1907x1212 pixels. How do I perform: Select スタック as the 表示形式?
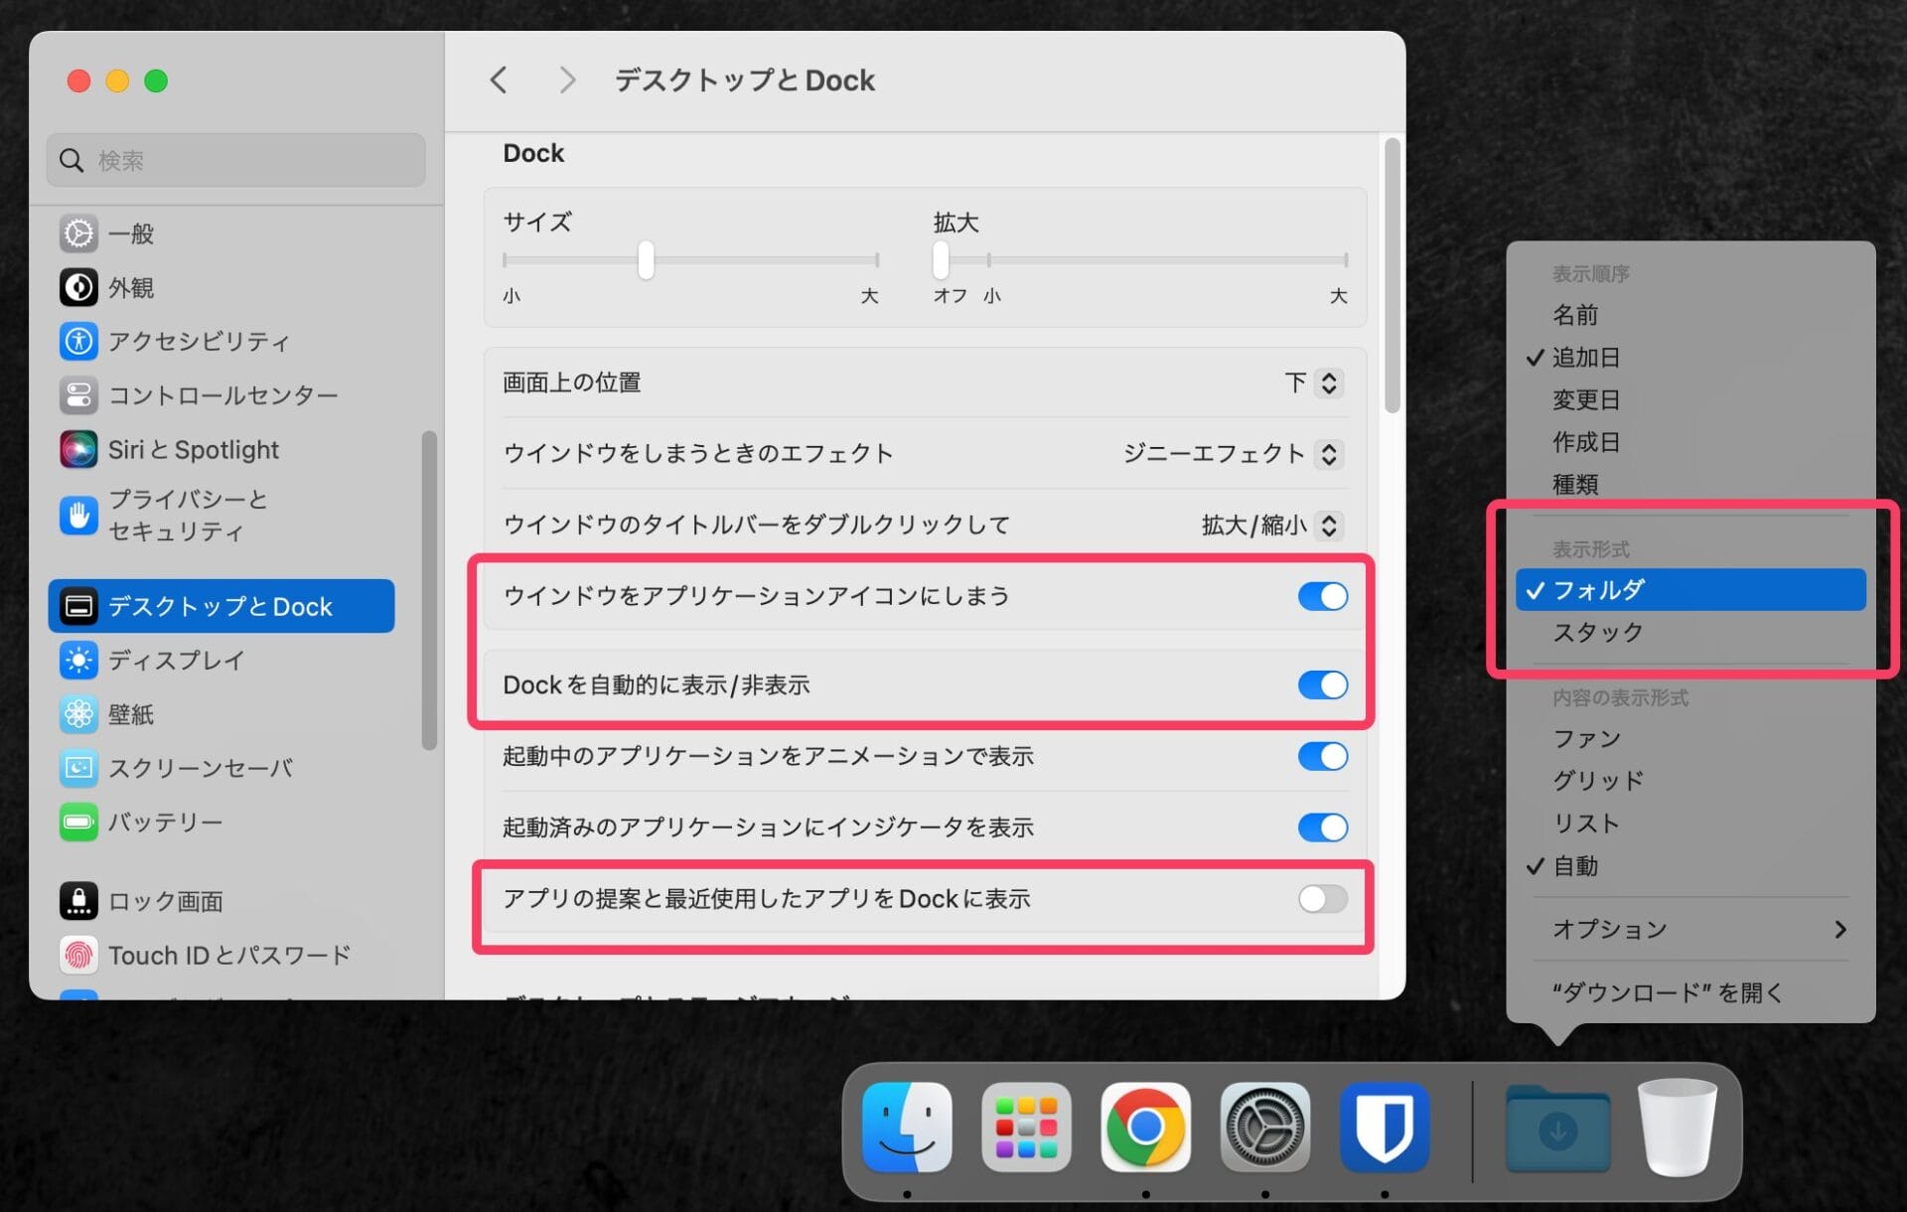[x=1596, y=632]
